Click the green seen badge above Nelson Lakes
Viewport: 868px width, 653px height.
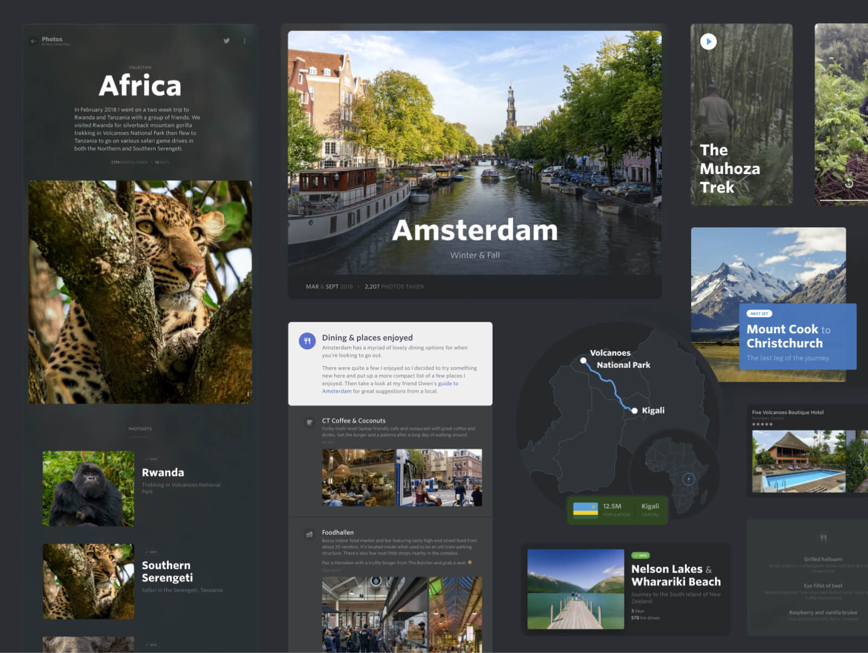click(641, 555)
